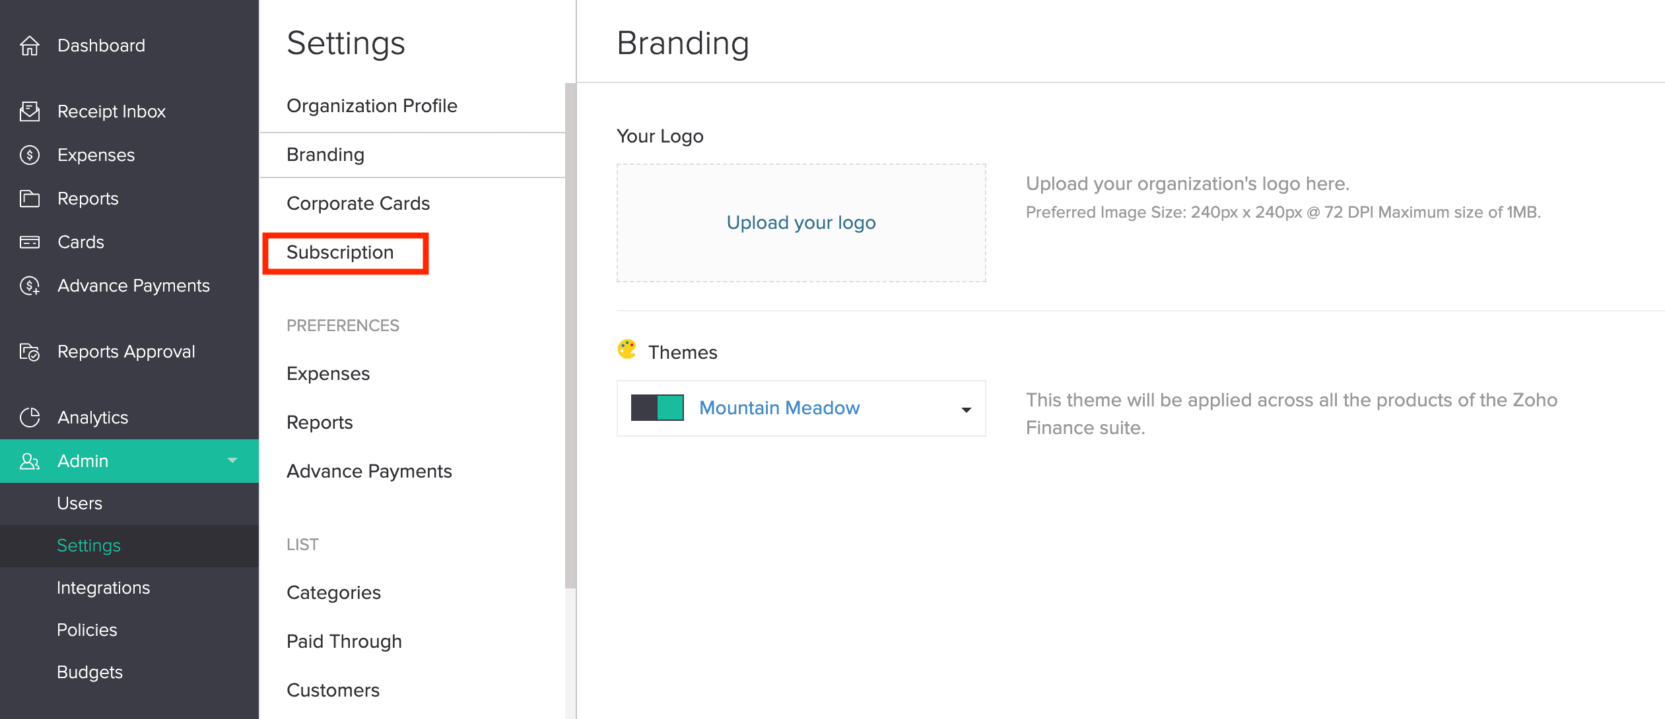Click the settings panel scrollbar
The image size is (1665, 719).
[x=570, y=335]
